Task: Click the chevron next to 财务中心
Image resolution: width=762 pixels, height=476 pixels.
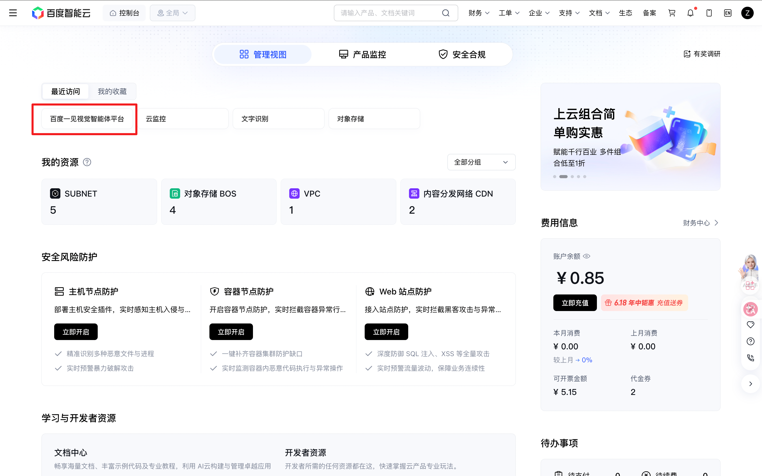Action: 717,223
